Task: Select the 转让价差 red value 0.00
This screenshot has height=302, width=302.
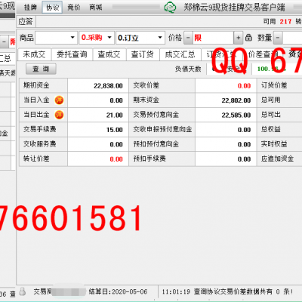Action: pos(116,159)
